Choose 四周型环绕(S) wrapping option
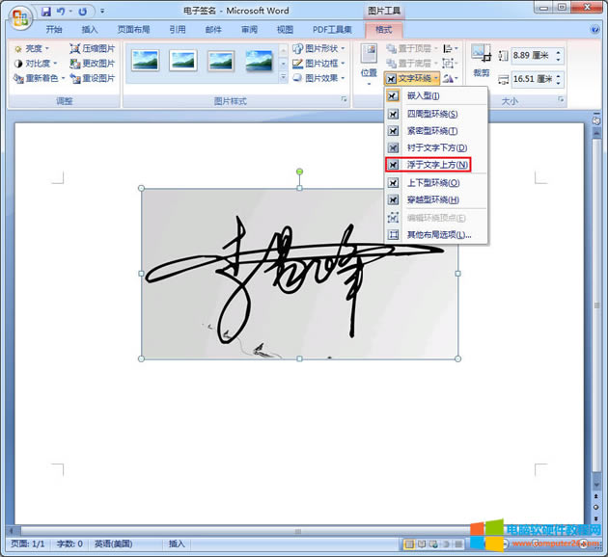608x557 pixels. click(436, 114)
